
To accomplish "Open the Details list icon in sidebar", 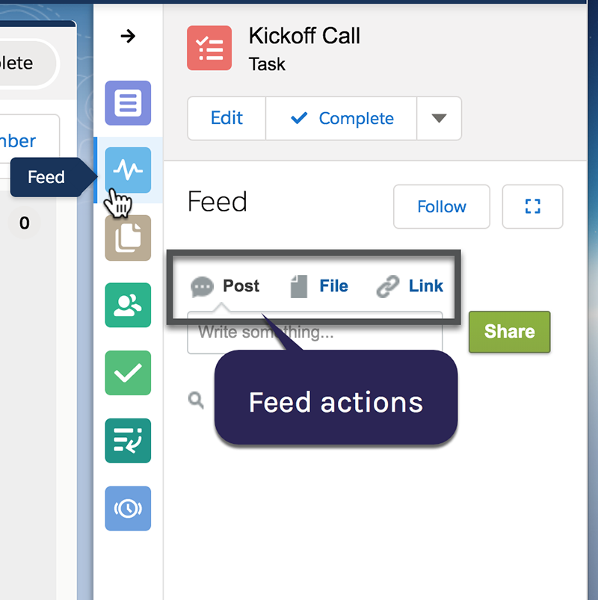I will point(128,102).
